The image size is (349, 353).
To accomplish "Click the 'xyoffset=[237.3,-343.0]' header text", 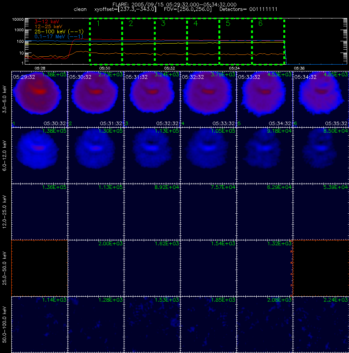I will click(x=125, y=9).
